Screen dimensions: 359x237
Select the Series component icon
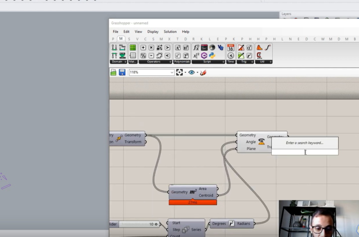185,230
